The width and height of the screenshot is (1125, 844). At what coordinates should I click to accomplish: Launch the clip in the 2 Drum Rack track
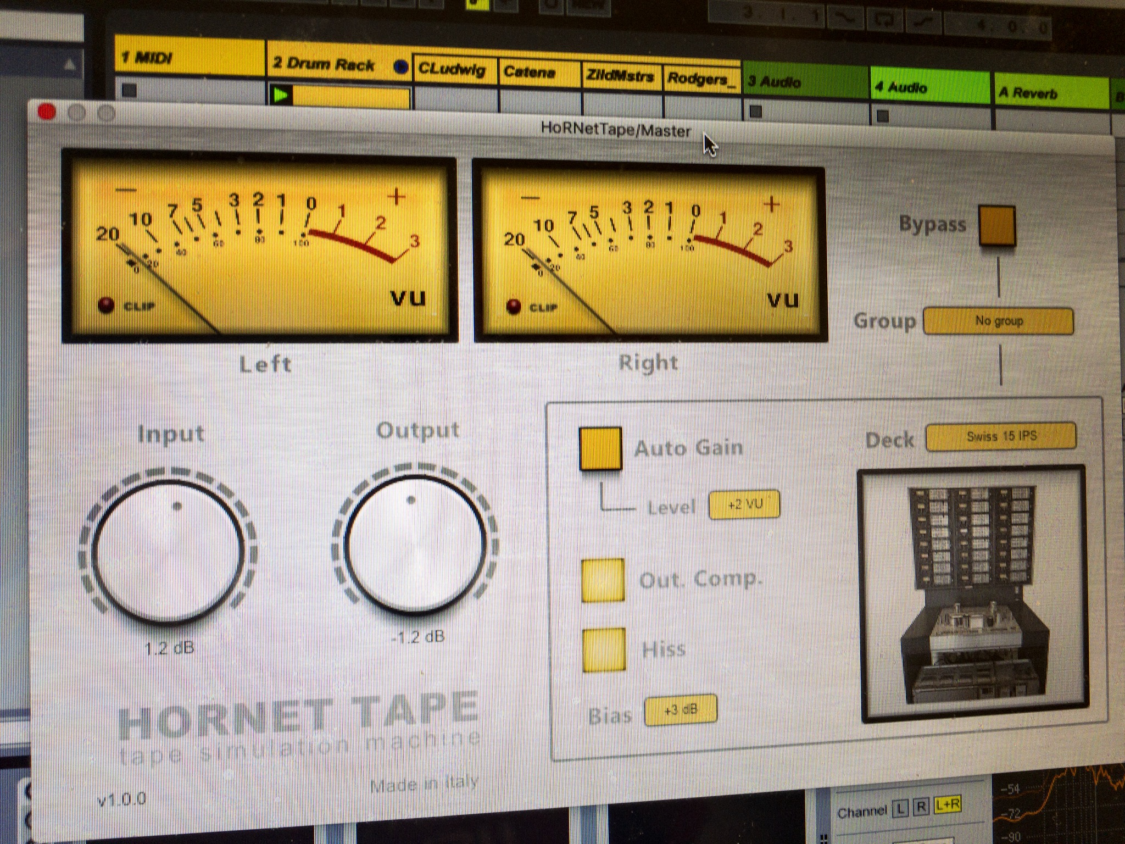pos(282,93)
